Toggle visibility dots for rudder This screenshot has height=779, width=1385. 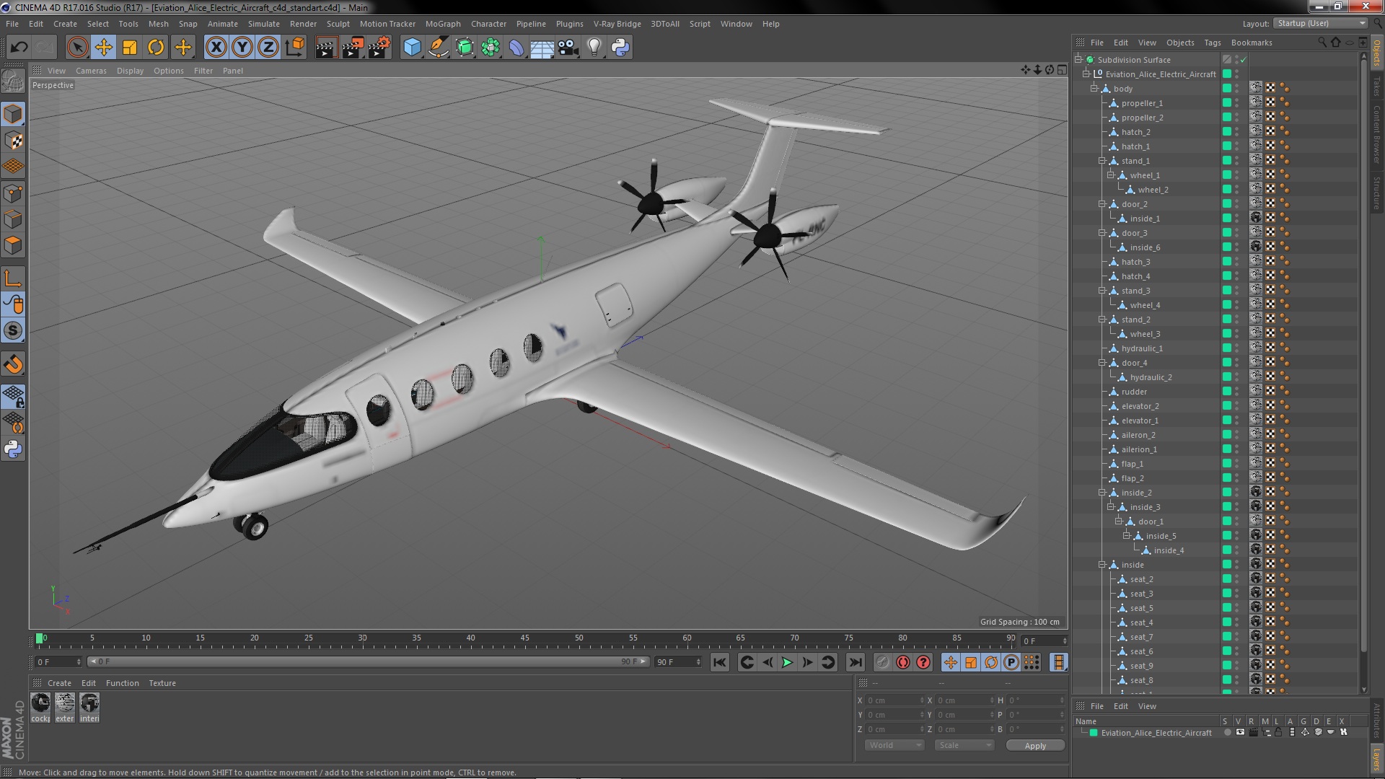[x=1237, y=392]
